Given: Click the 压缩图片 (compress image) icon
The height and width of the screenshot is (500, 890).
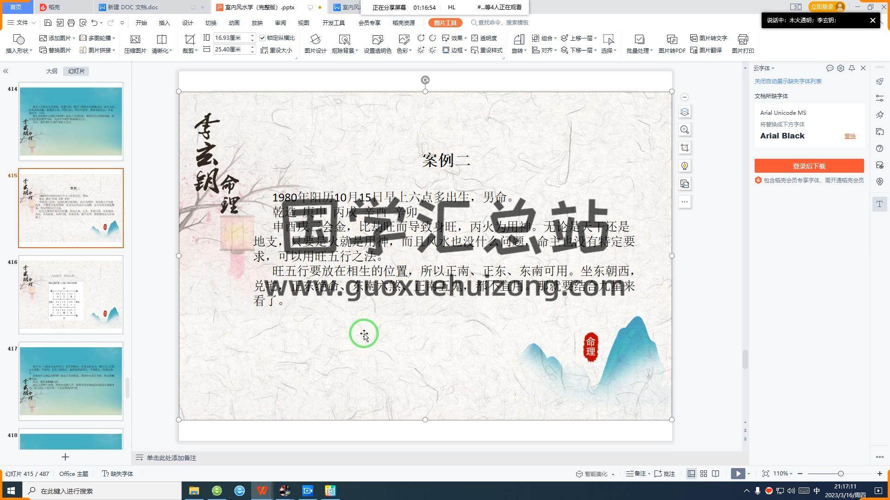Looking at the screenshot, I should click(x=135, y=39).
